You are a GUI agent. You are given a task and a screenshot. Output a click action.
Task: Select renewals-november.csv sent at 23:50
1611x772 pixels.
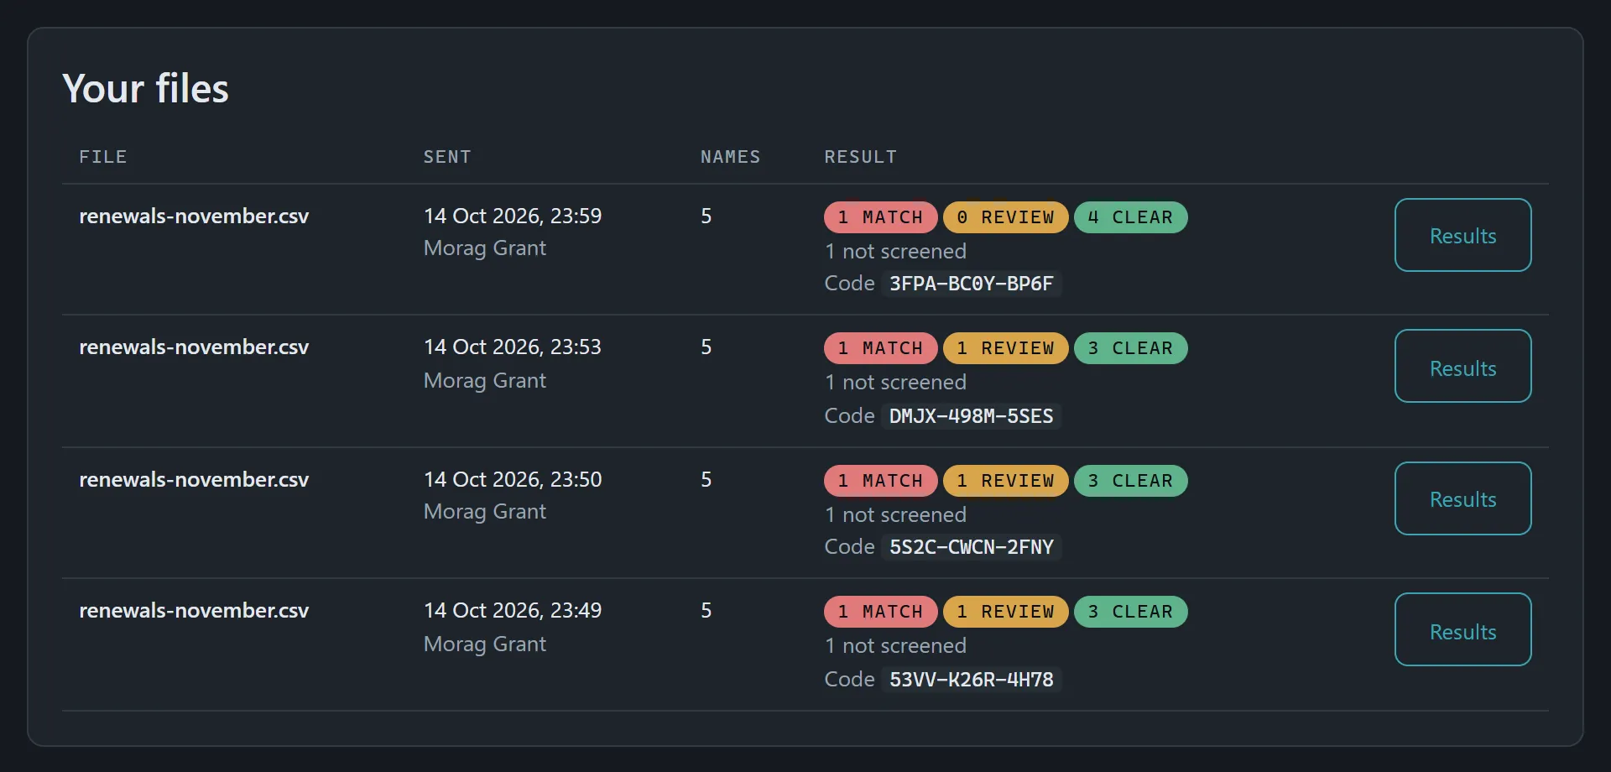pyautogui.click(x=194, y=479)
